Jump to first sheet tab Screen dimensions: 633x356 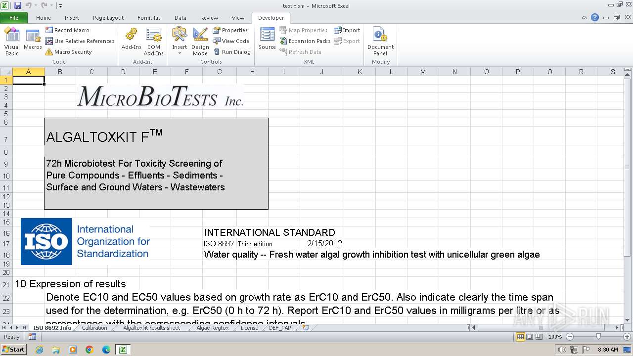pos(4,328)
